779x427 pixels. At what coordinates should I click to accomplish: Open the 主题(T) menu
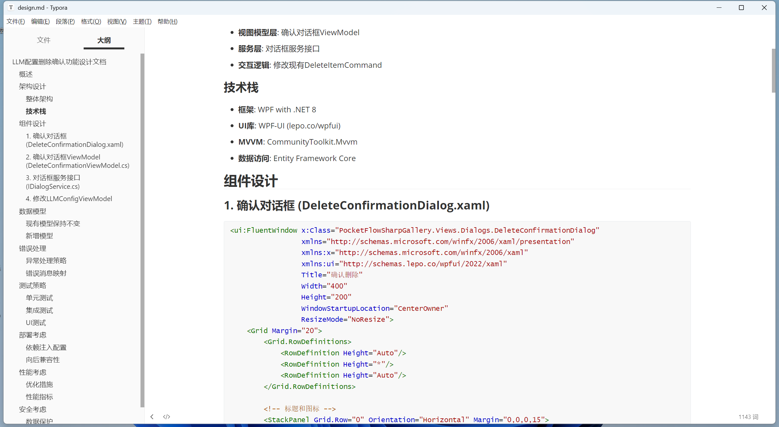142,22
